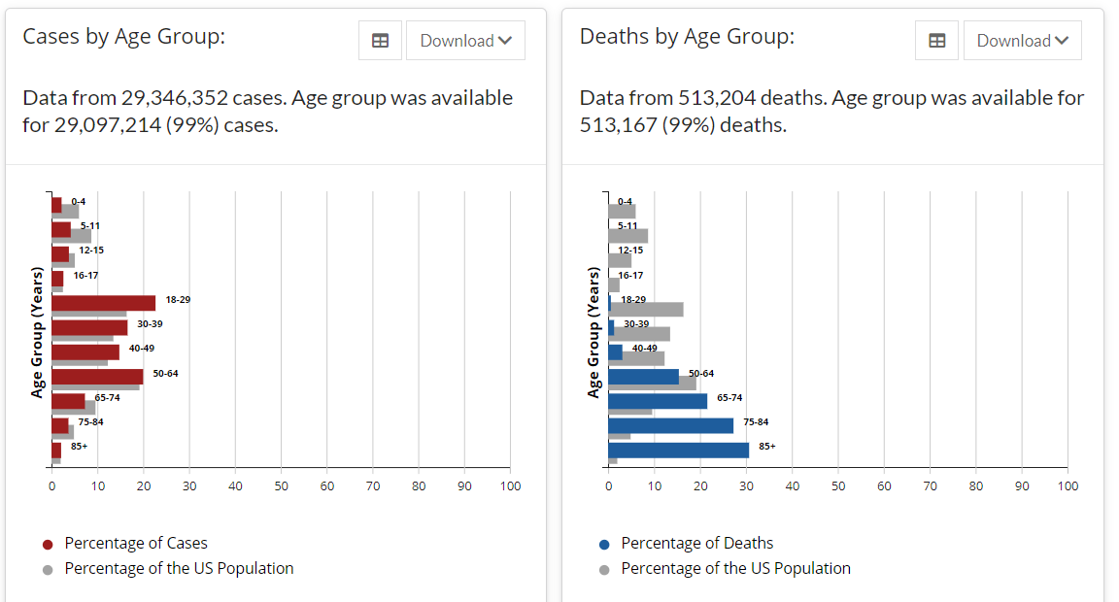The image size is (1119, 602).
Task: Select the red 65-74 cases bar
Action: coord(69,401)
